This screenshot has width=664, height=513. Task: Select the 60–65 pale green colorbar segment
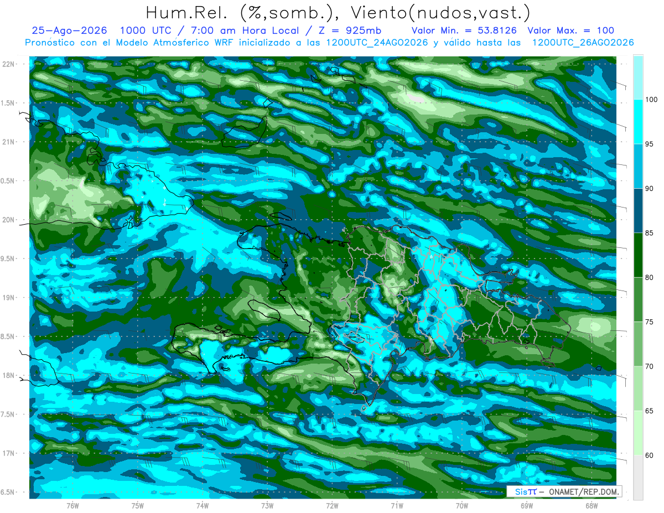[x=638, y=433]
